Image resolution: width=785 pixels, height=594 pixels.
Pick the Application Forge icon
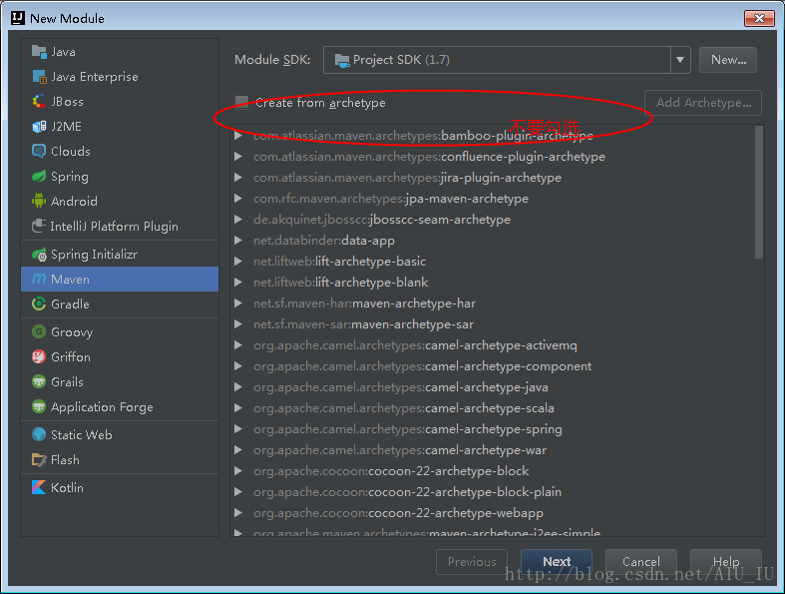(x=39, y=406)
